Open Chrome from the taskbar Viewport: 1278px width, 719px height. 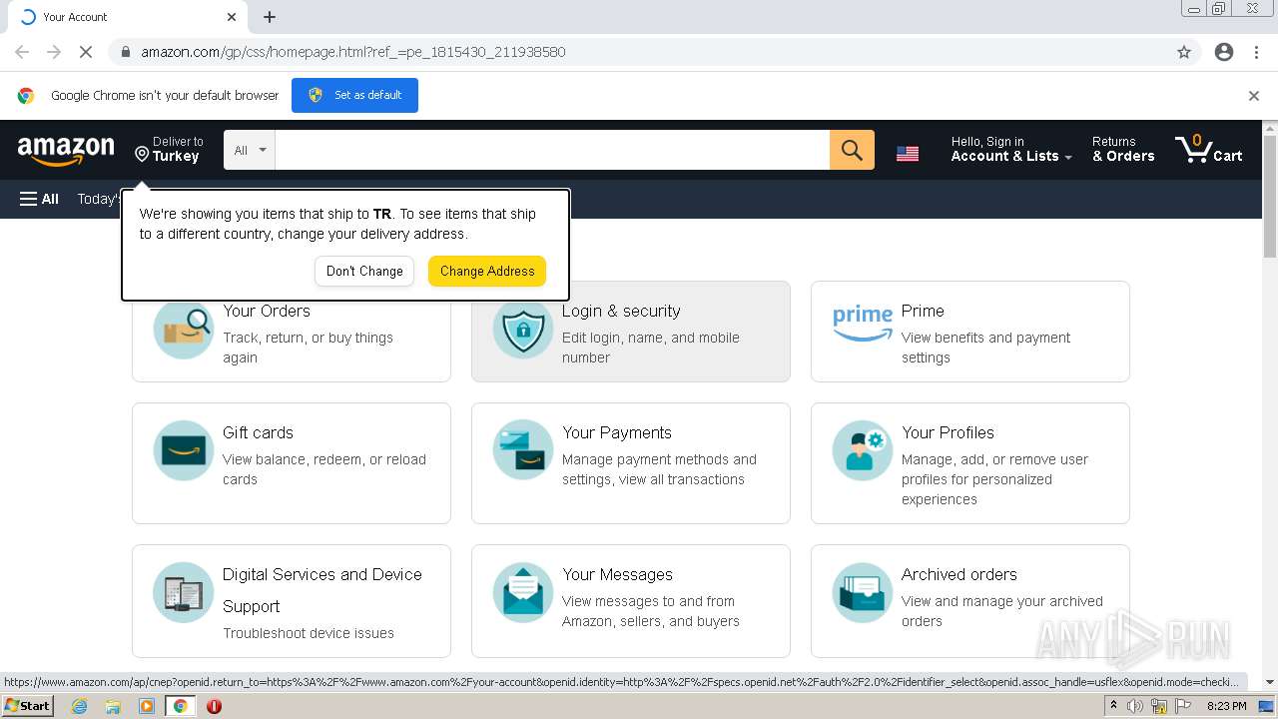pyautogui.click(x=180, y=706)
